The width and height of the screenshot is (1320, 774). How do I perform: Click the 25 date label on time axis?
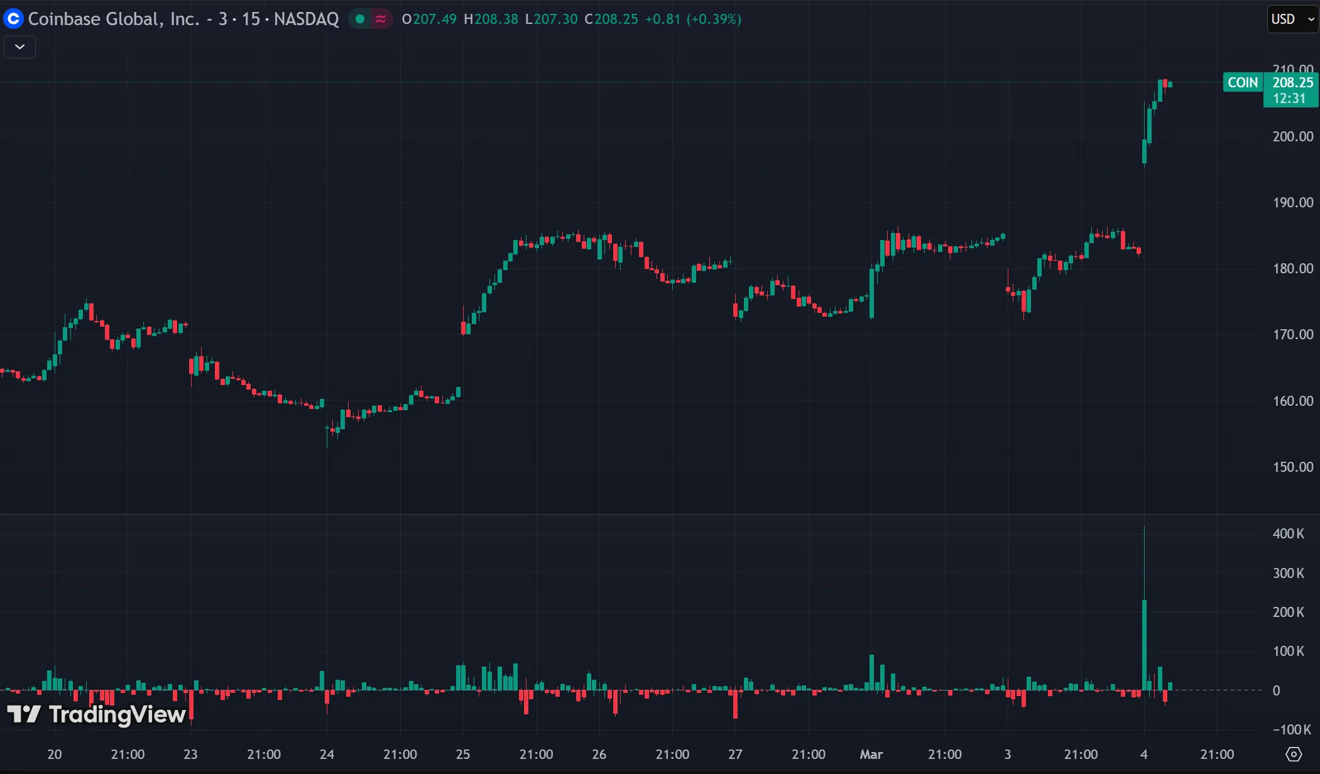point(463,754)
